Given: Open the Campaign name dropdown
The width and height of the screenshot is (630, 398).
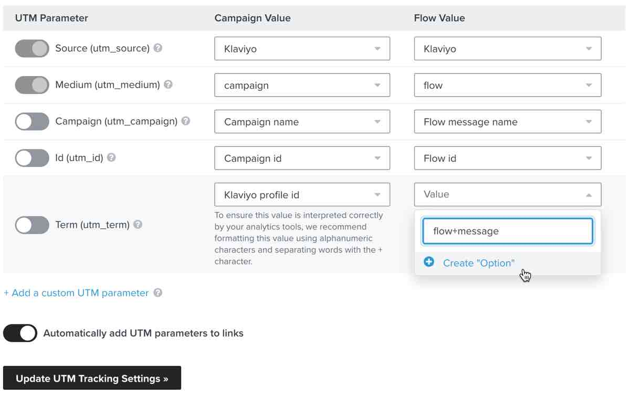Looking at the screenshot, I should tap(302, 121).
